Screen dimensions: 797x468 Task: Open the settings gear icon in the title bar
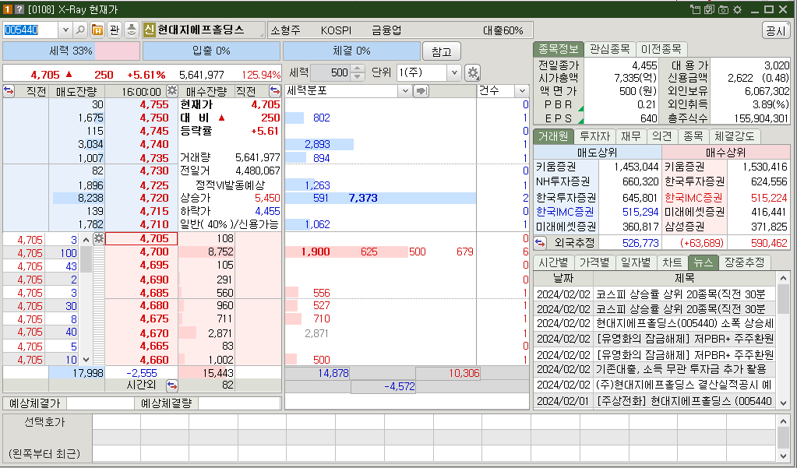738,9
